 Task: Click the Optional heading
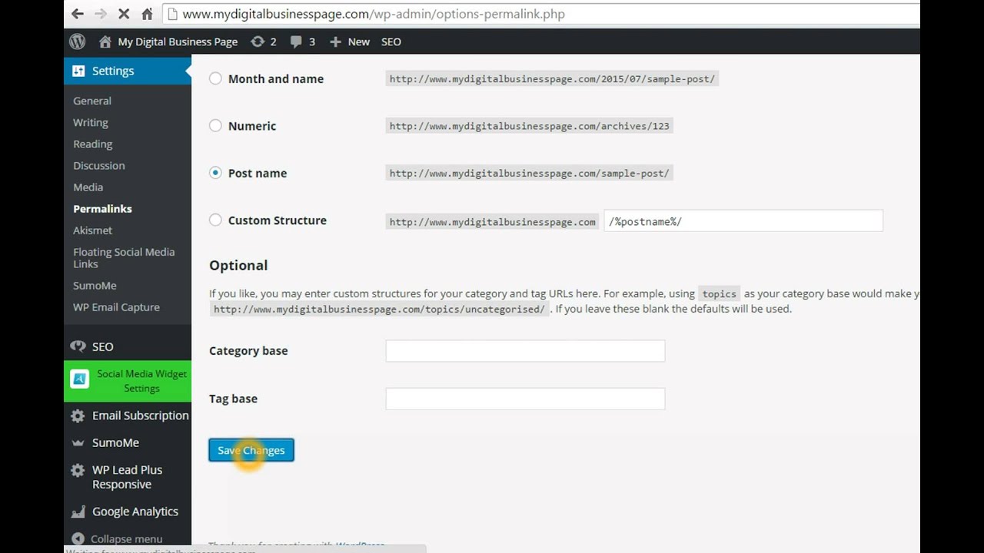pyautogui.click(x=238, y=265)
